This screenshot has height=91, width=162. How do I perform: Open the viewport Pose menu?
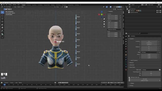tap(23, 7)
